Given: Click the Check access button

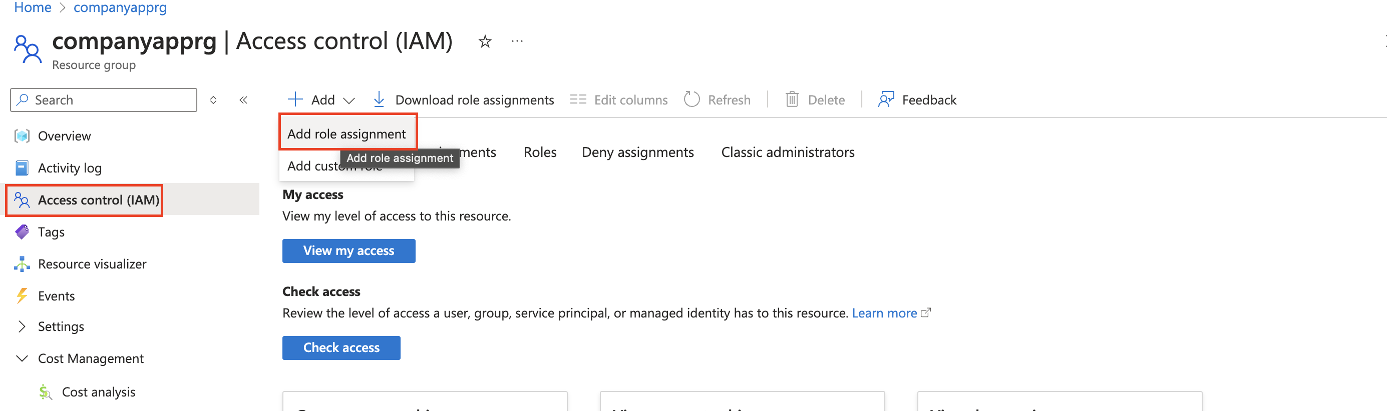Looking at the screenshot, I should tap(341, 347).
